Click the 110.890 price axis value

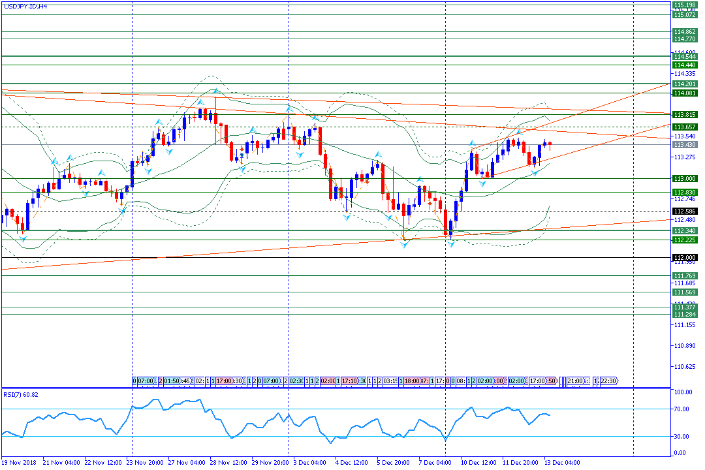point(685,346)
